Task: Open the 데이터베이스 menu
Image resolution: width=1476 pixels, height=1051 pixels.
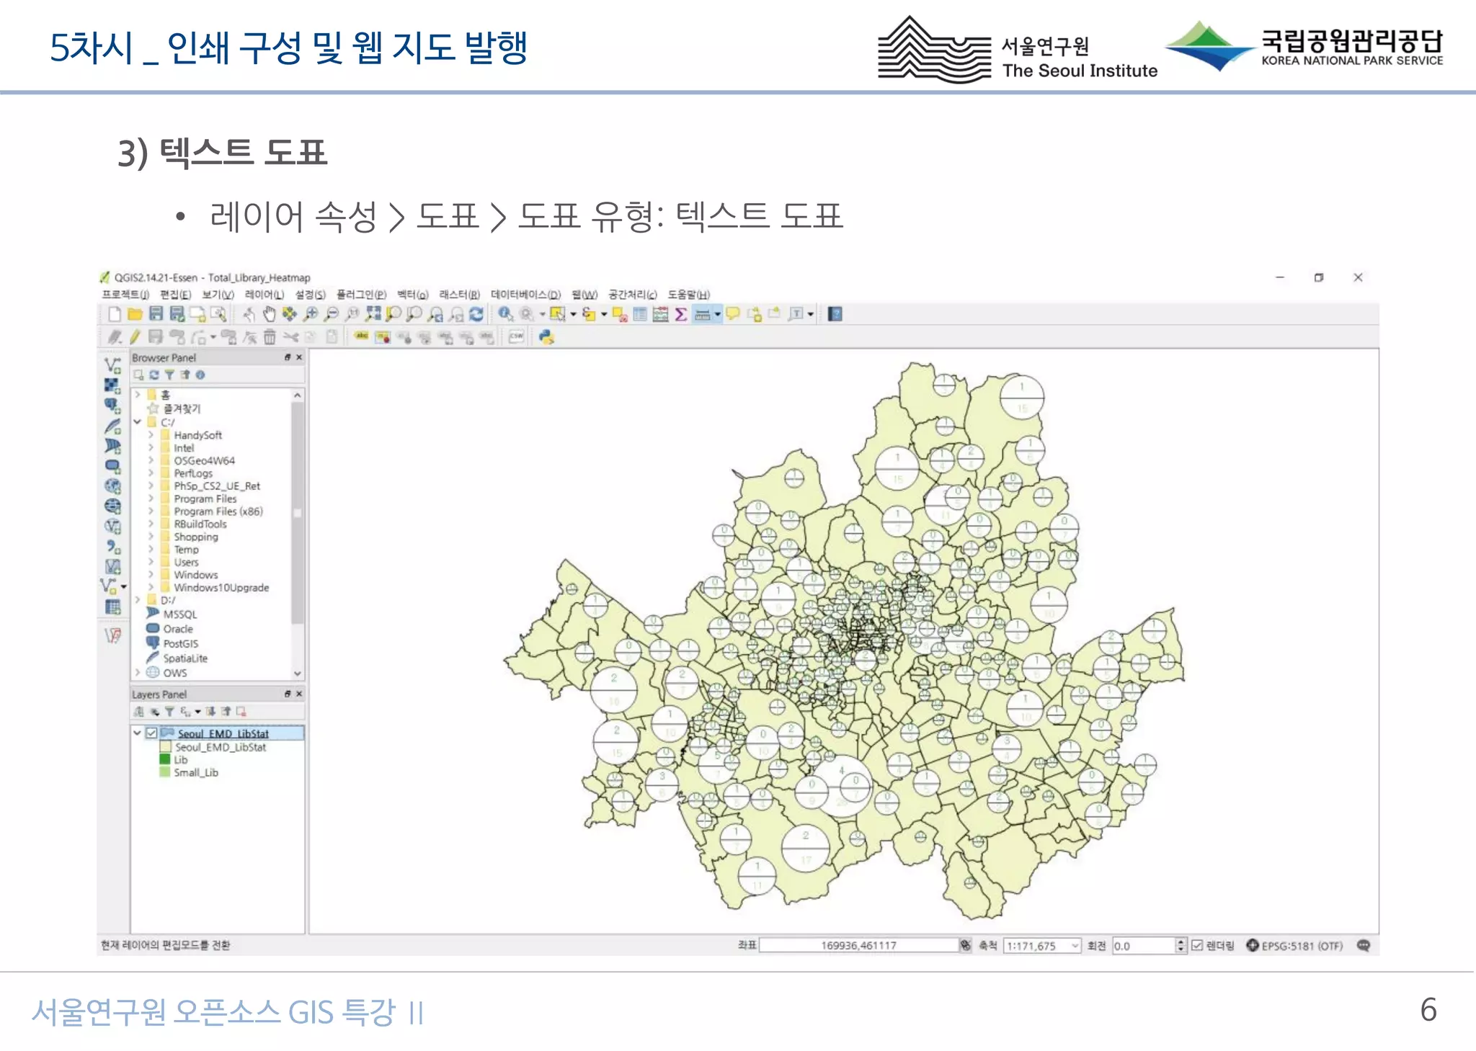Action: tap(525, 294)
